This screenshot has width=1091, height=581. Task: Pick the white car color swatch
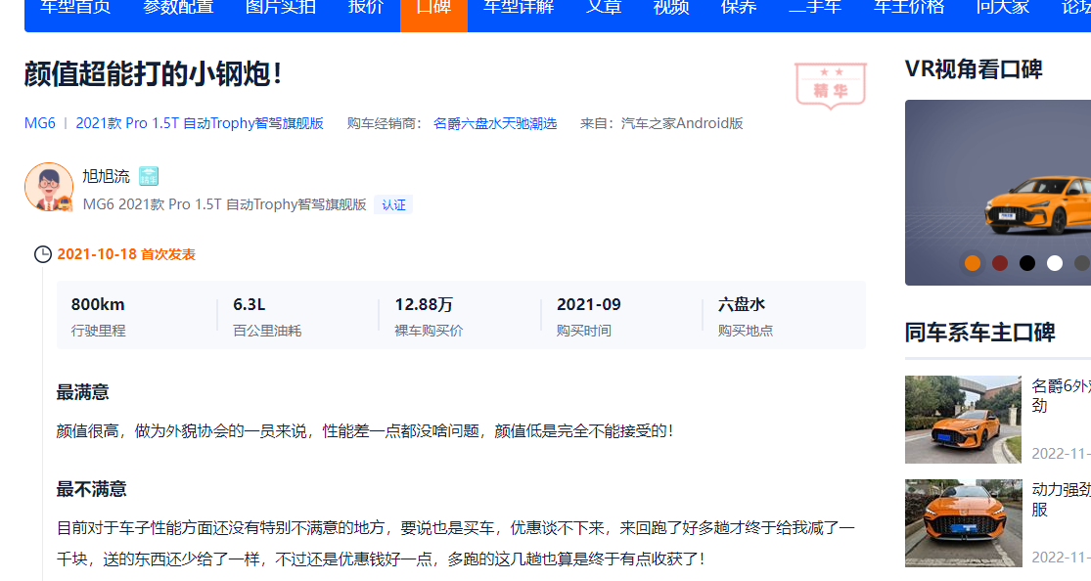pyautogui.click(x=1054, y=263)
